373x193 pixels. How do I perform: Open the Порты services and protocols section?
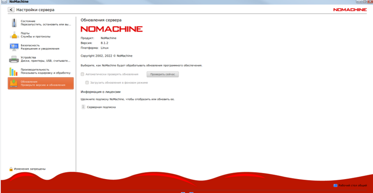pyautogui.click(x=41, y=35)
